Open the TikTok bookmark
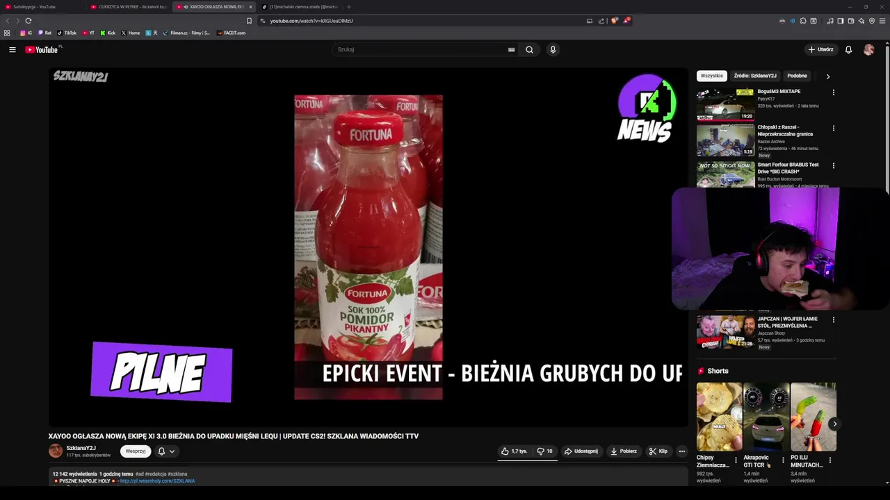 click(67, 33)
